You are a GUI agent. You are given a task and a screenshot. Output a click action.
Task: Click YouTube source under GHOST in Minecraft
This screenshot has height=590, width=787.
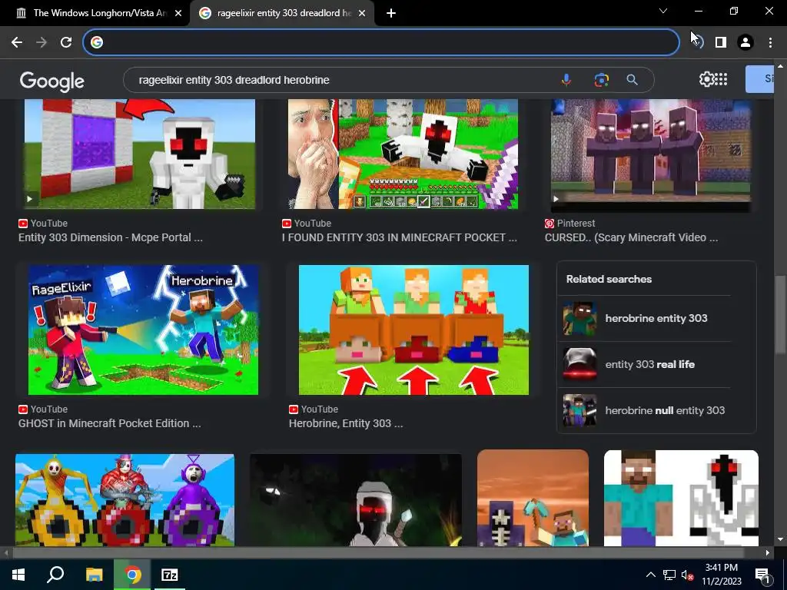43,409
